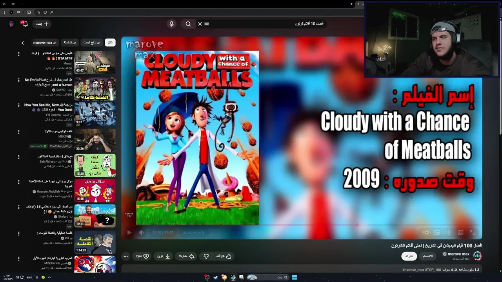The image size is (502, 282).
Task: Click the chips row scroll arrow
Action: [22, 43]
